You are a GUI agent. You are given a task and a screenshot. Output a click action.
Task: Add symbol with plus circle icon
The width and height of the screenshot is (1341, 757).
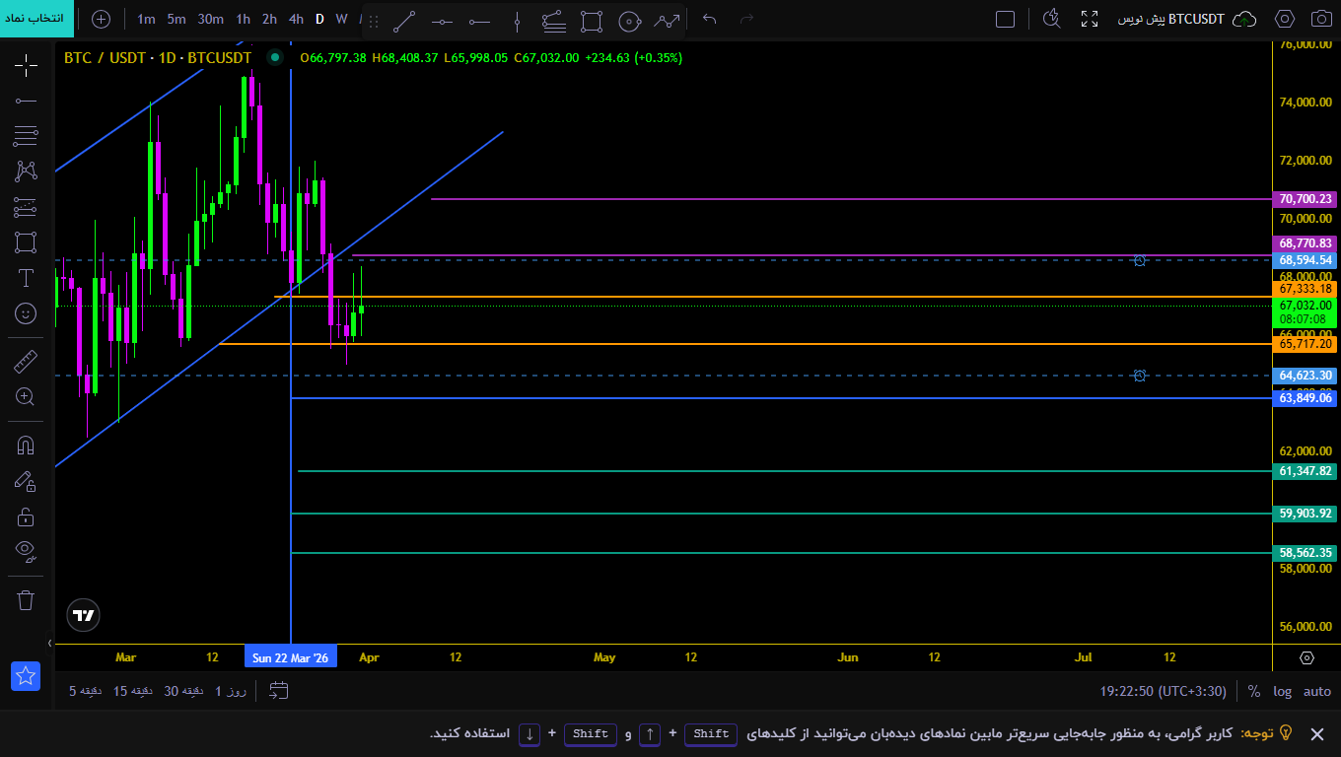coord(102,19)
